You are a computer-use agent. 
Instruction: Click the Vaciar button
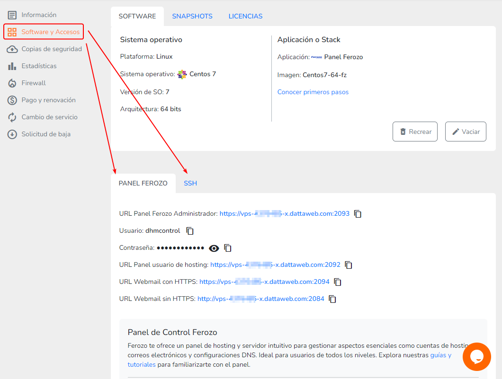pos(466,132)
